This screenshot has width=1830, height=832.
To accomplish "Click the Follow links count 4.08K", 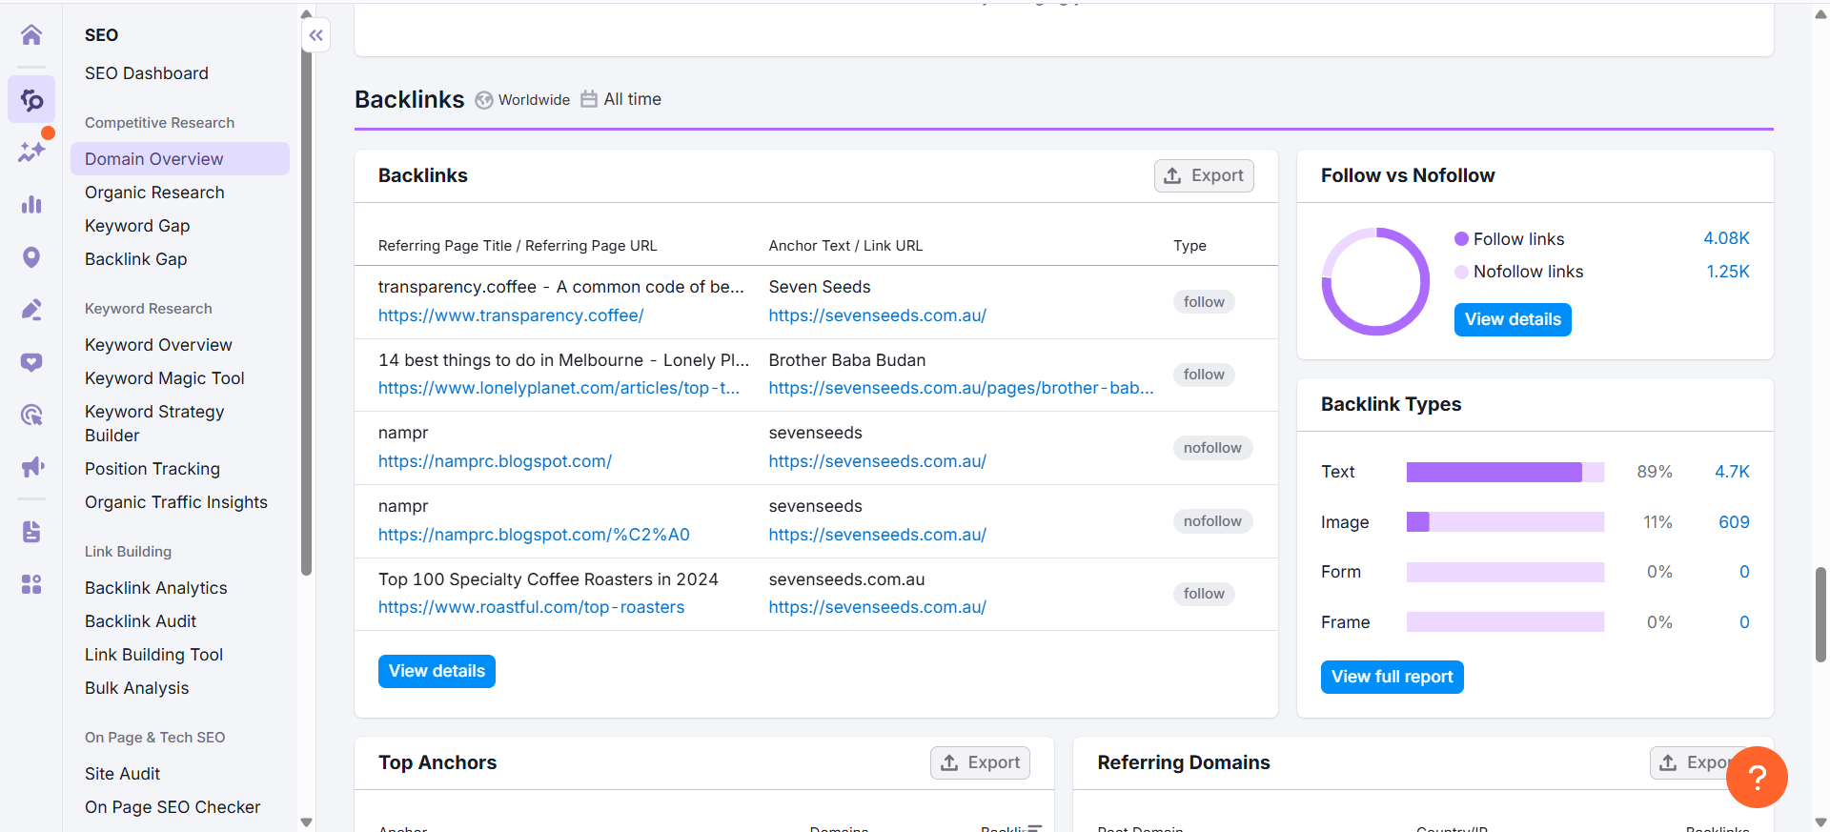I will point(1726,238).
